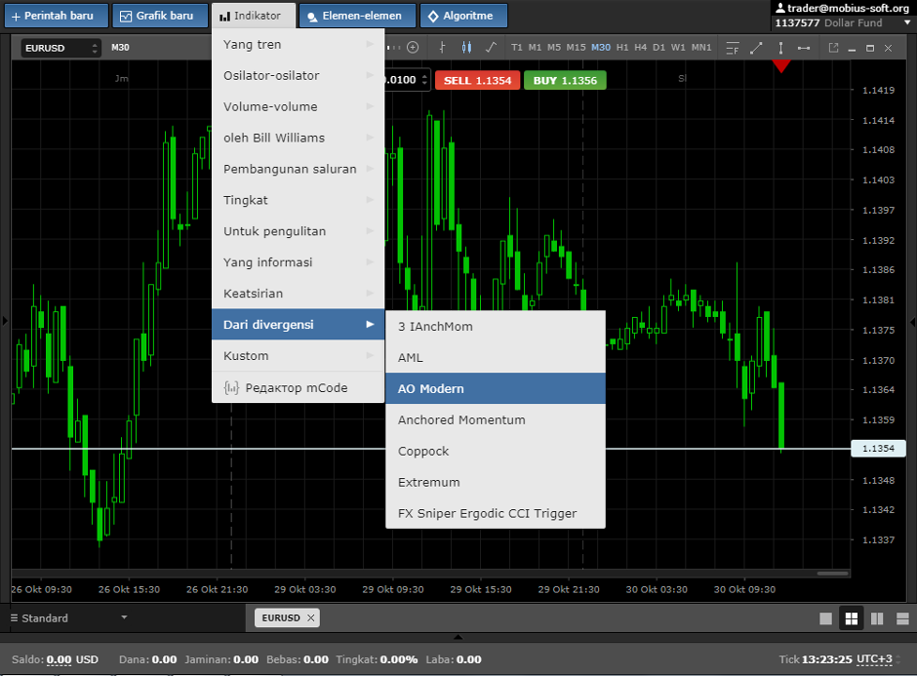Select the trend line drawing tool
This screenshot has width=917, height=676.
point(756,48)
